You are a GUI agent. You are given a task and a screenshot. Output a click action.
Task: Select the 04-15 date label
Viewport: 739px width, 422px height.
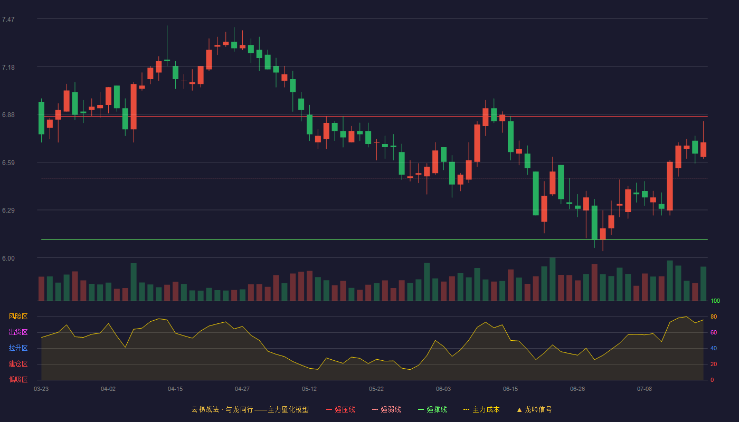175,389
